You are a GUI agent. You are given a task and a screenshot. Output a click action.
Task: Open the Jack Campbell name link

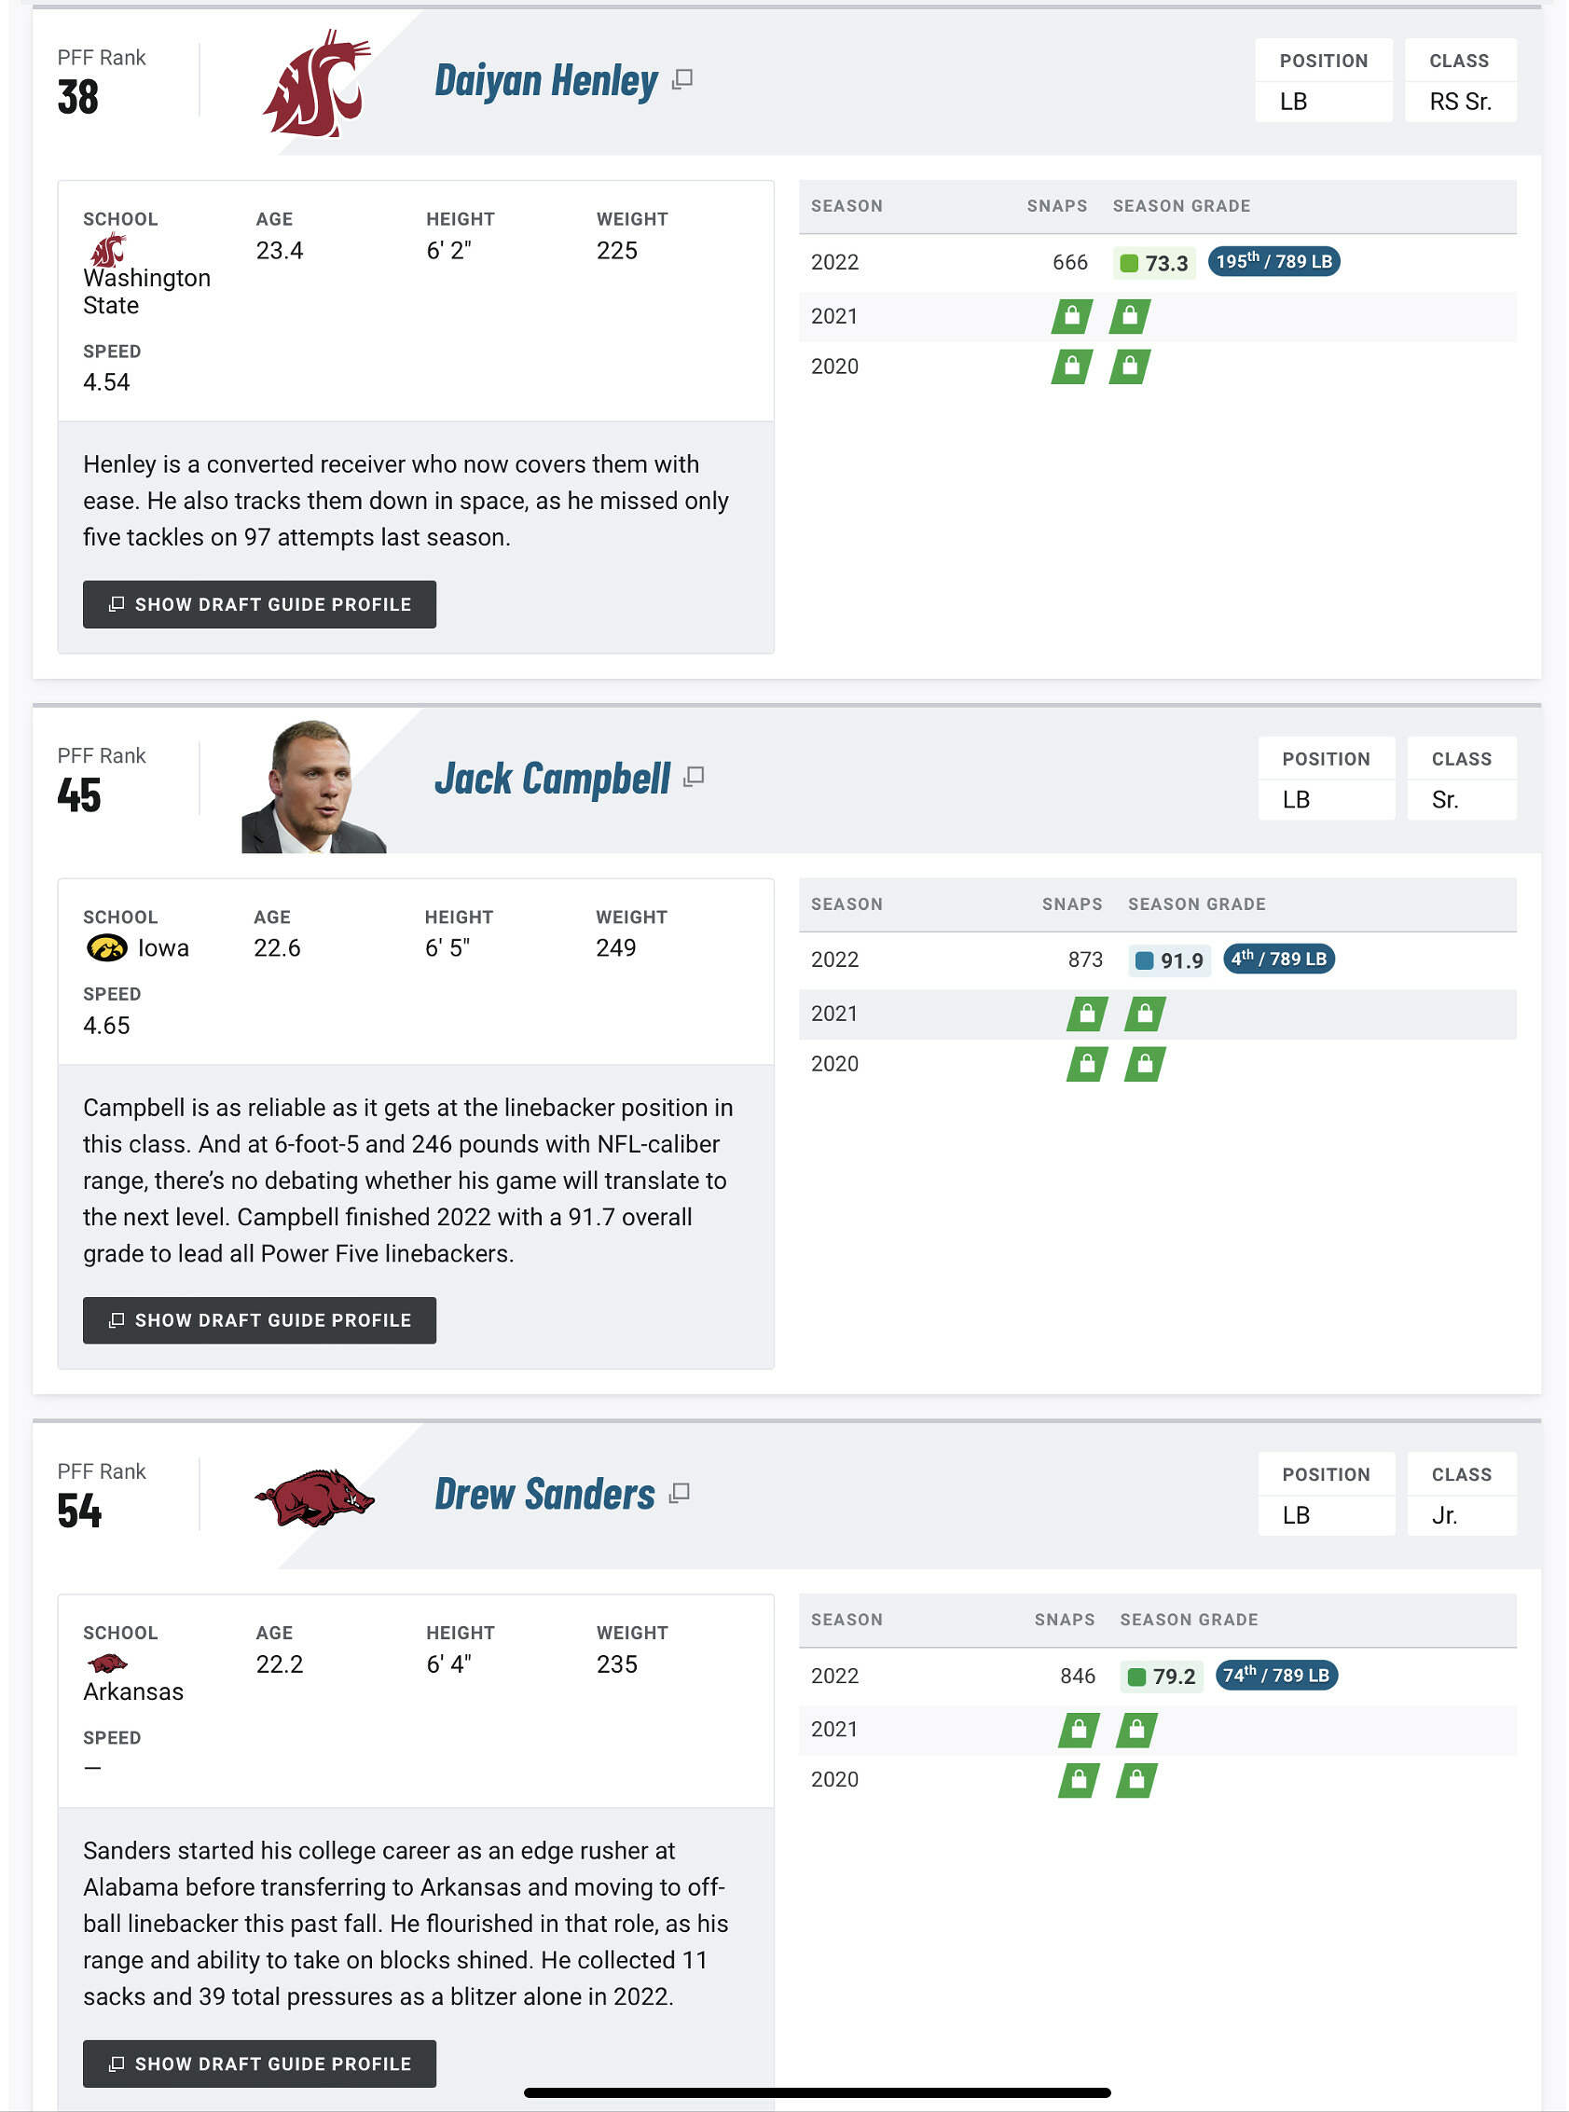[552, 779]
